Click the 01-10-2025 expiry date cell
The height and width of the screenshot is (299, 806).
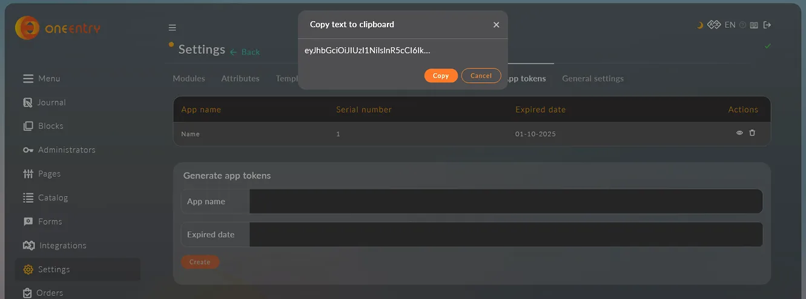pyautogui.click(x=535, y=134)
